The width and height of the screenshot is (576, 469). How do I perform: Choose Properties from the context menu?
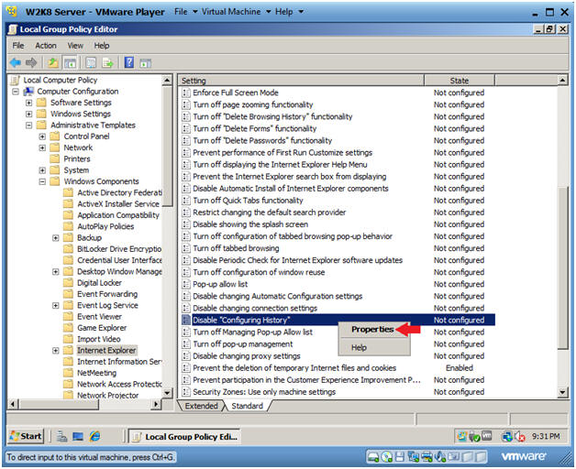point(372,329)
